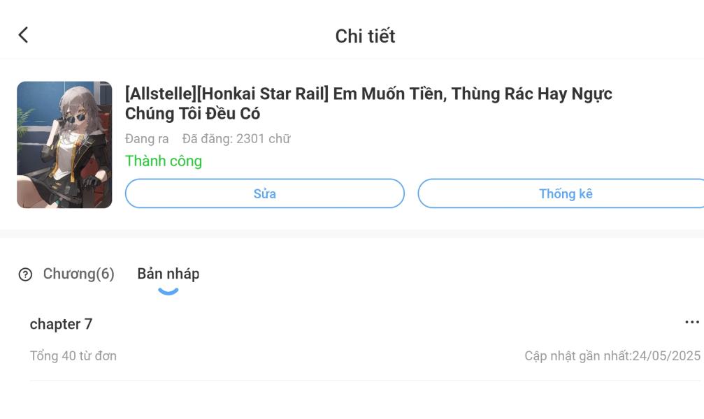Select the Bản nháp drafts tab
Viewport: 704px width, 419px height.
[x=168, y=274]
